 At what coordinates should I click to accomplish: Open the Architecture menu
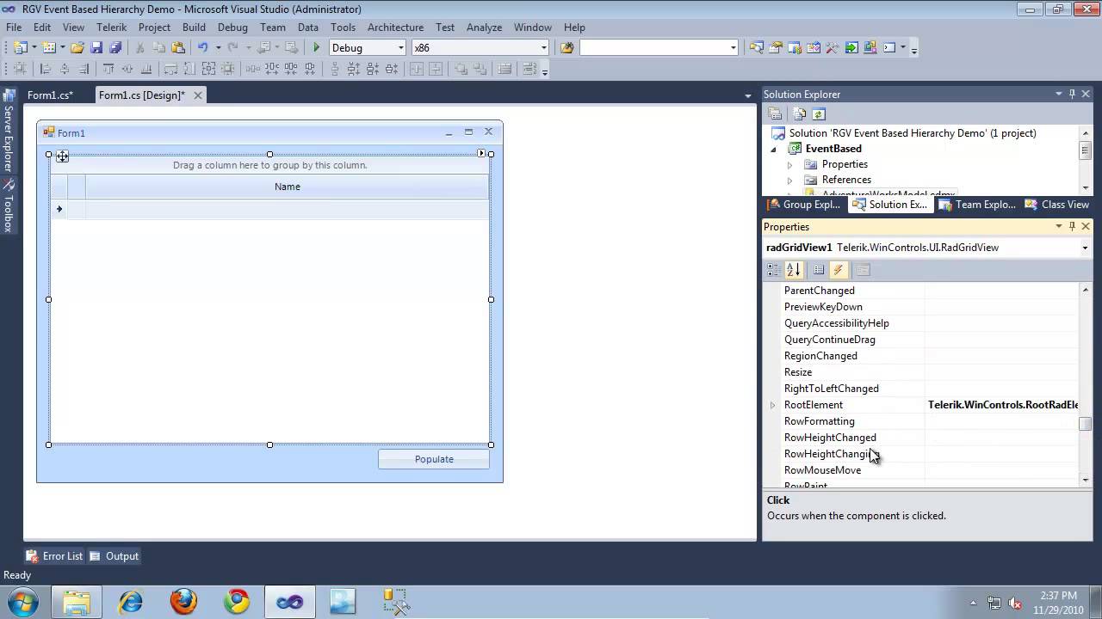point(395,27)
